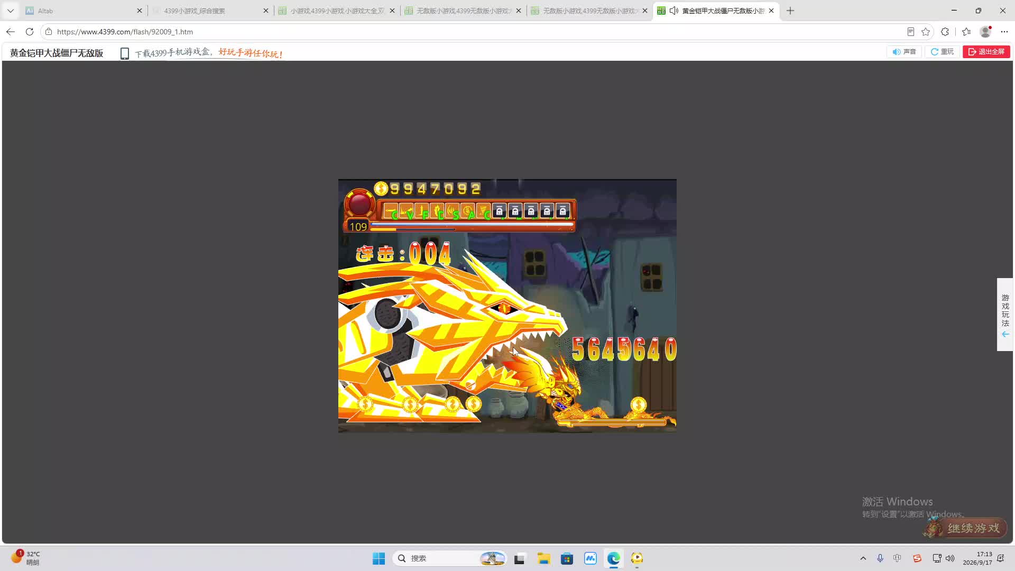Open 游戏玩法 side panel
The image size is (1015, 571).
[x=1005, y=315]
